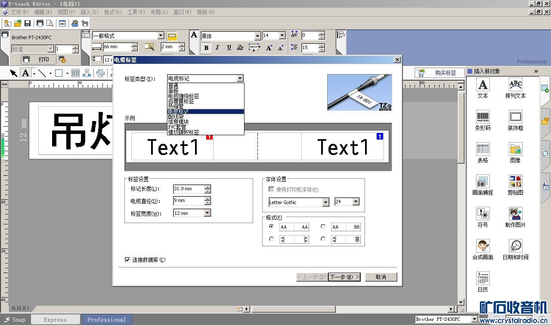Insert a 表格 table object
This screenshot has width=551, height=326.
tap(483, 149)
